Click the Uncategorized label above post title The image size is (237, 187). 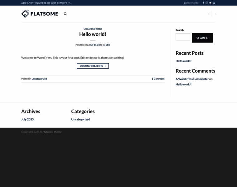[93, 29]
